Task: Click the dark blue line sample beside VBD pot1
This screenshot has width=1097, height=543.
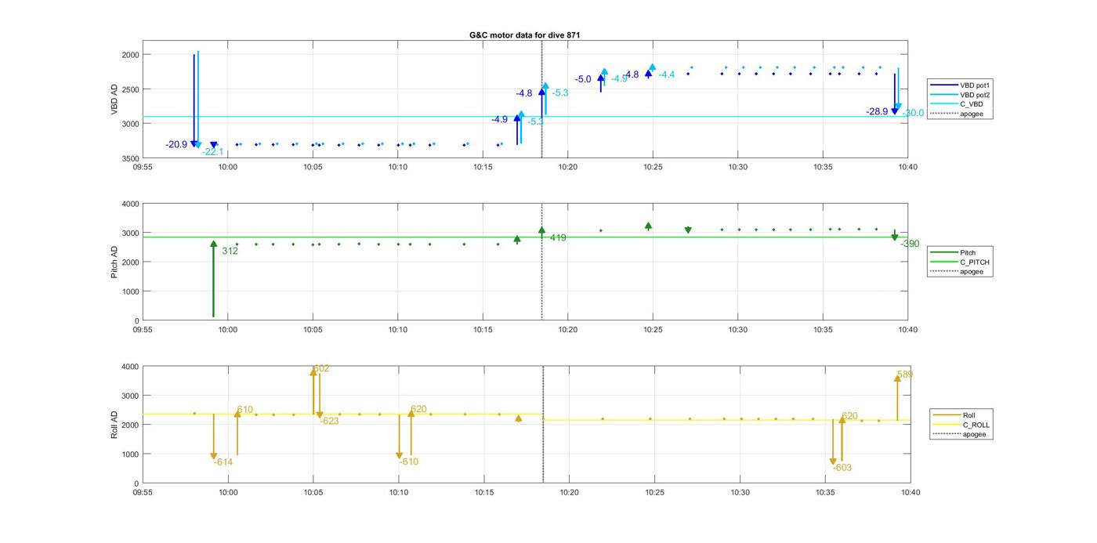Action: [944, 85]
